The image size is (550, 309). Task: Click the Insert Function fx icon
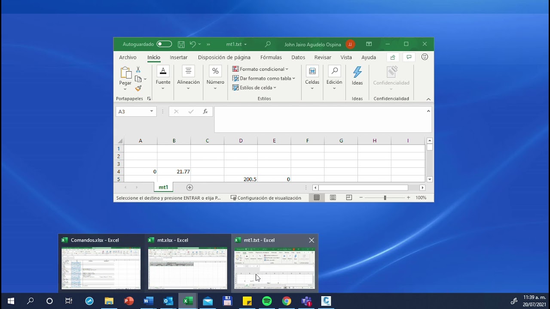click(x=205, y=112)
